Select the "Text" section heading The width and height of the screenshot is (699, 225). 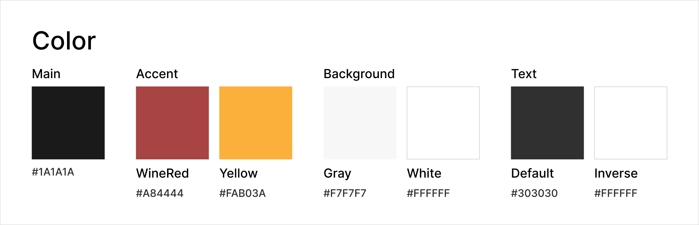[x=524, y=74]
